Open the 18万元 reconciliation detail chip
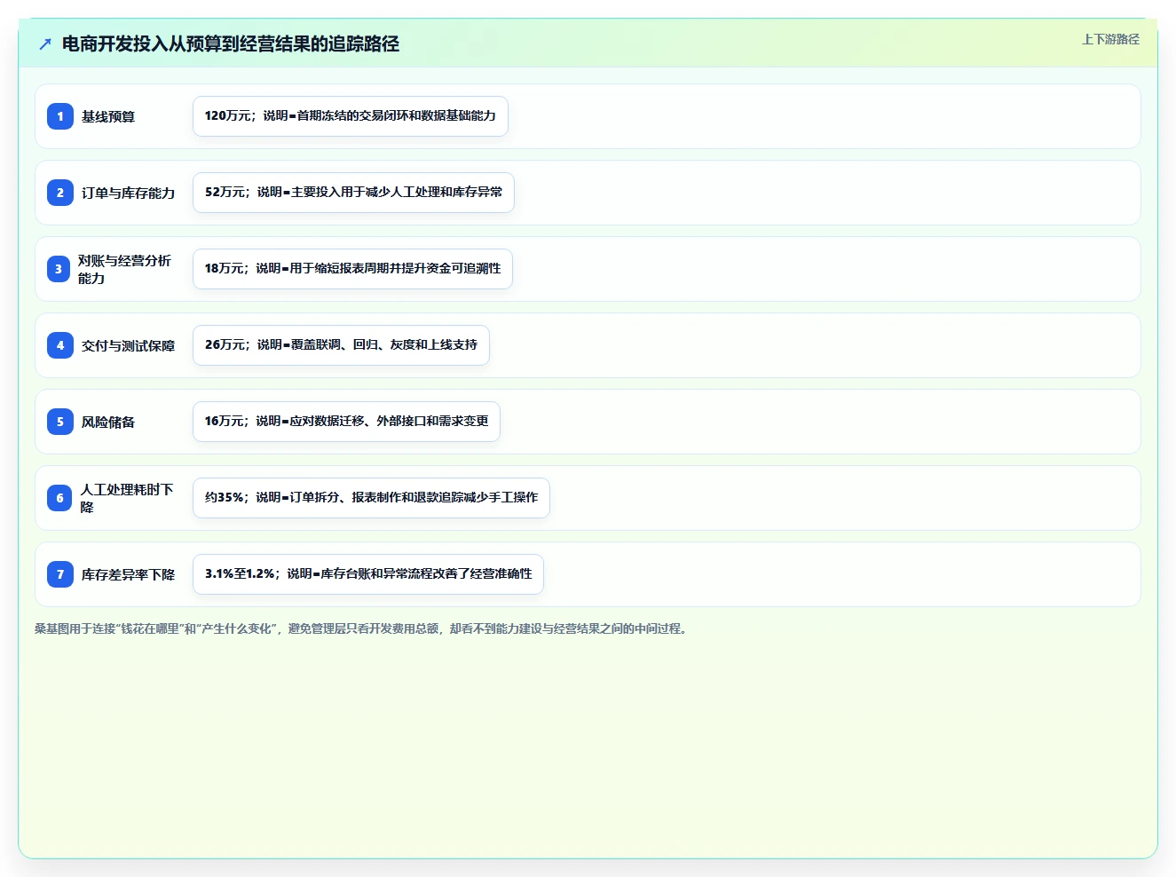Screen dimensions: 1176x877 pyautogui.click(x=352, y=269)
